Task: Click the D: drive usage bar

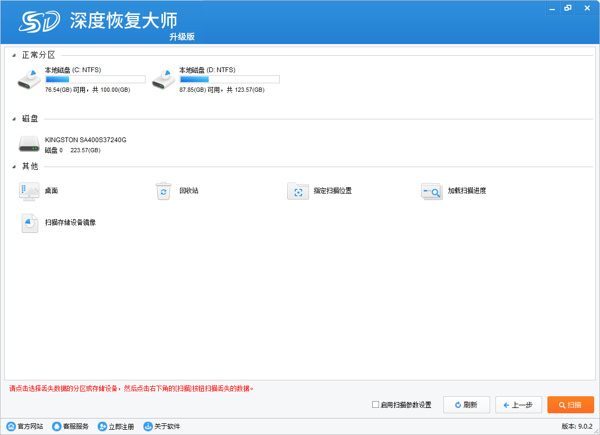Action: point(229,79)
